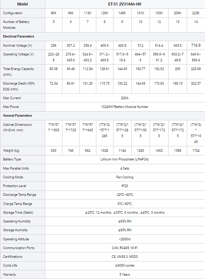Click the General Parameters section header
The image size is (205, 279).
(18, 116)
